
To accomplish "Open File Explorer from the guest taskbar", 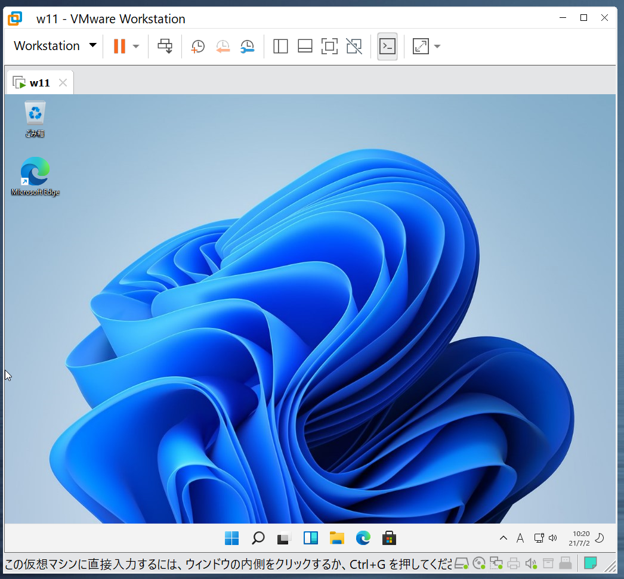I will (x=336, y=538).
